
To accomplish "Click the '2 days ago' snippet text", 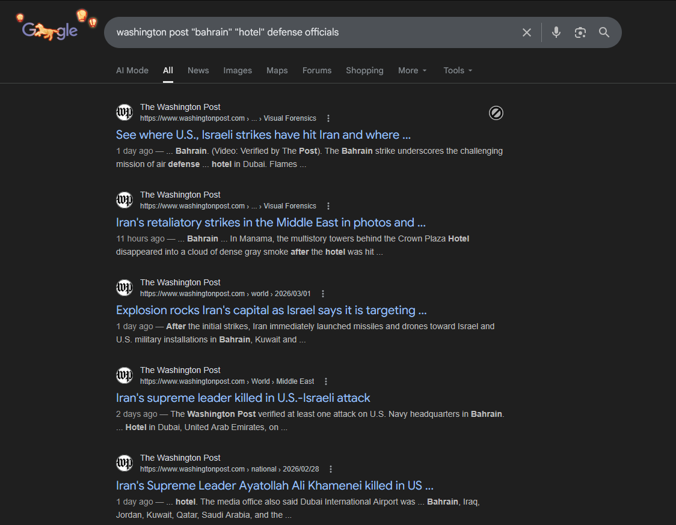I will coord(137,414).
